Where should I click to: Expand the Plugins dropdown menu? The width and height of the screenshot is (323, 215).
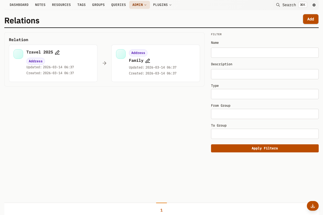[162, 5]
